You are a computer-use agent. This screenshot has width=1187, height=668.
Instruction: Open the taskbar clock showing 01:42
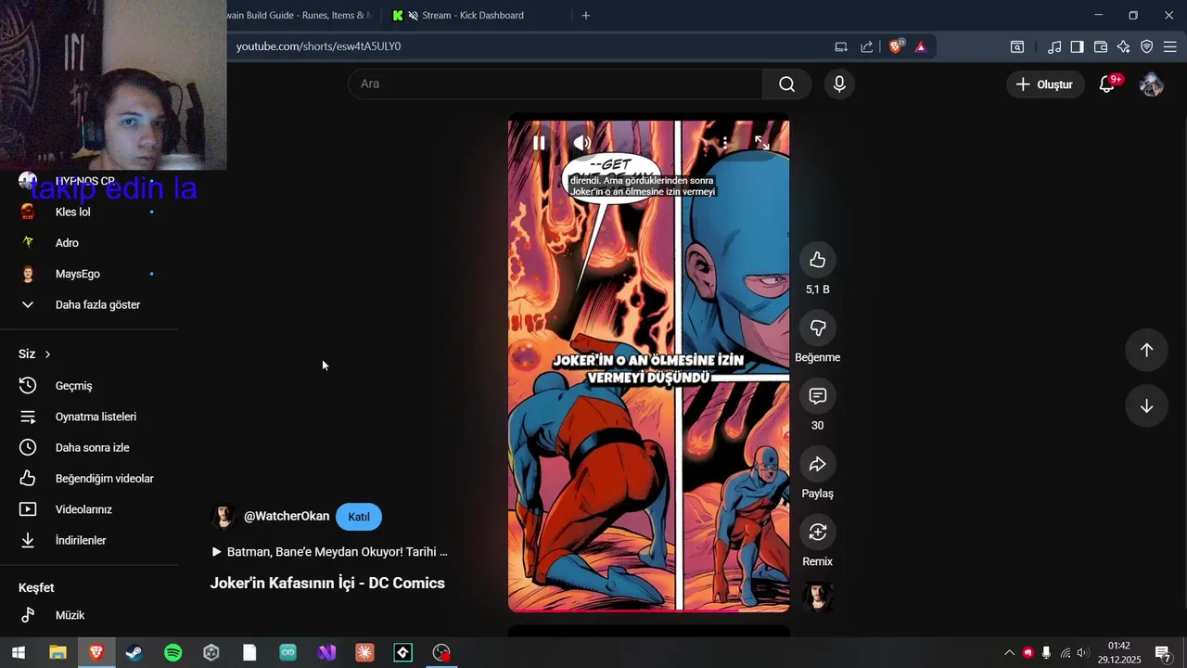pos(1119,653)
